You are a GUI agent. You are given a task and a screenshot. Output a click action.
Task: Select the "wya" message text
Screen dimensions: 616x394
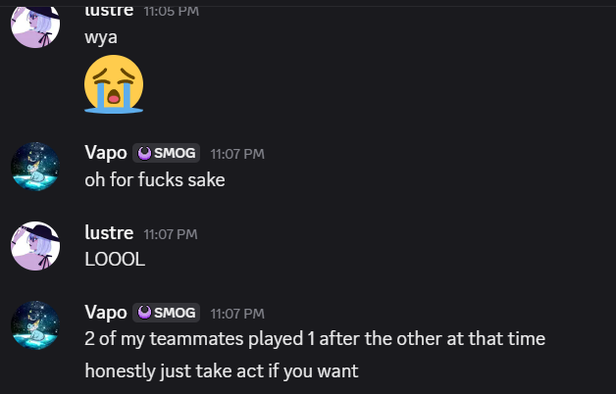[x=101, y=37]
